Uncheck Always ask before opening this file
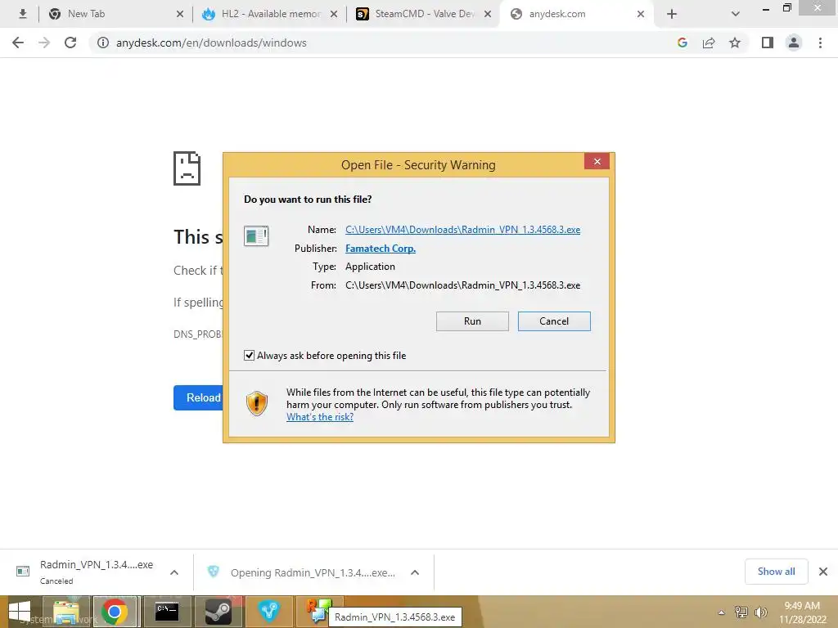This screenshot has height=628, width=838. [x=249, y=356]
